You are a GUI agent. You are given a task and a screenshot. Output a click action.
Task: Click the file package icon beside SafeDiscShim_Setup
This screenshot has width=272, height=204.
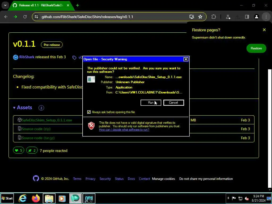point(20,120)
